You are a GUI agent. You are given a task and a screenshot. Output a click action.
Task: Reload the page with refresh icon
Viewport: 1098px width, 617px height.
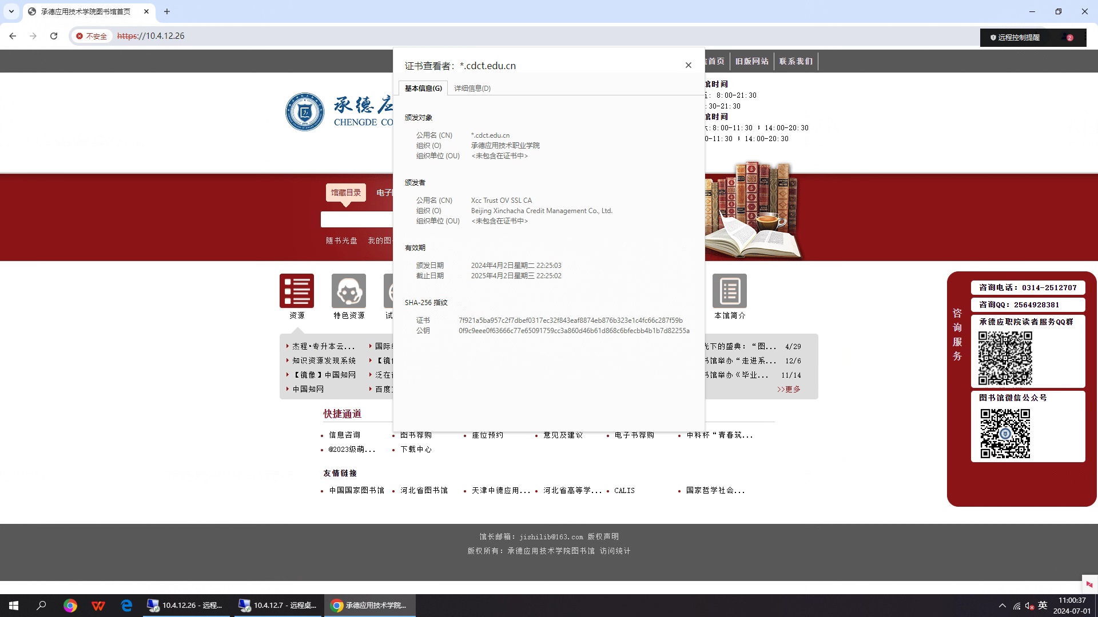point(54,36)
